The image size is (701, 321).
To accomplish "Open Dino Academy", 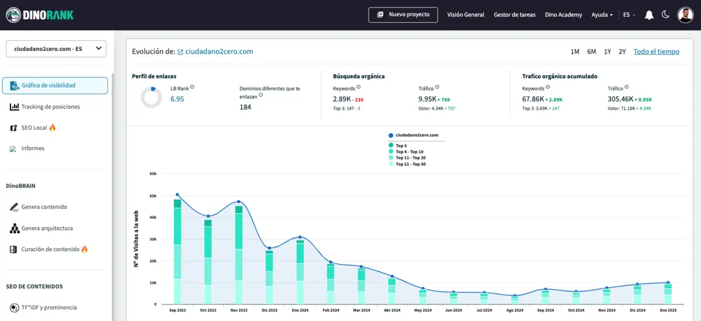I will pos(563,15).
